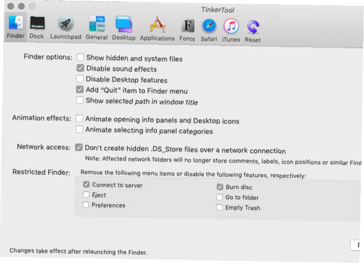Check the Preferences restriction box
364x264 pixels.
tap(86, 205)
